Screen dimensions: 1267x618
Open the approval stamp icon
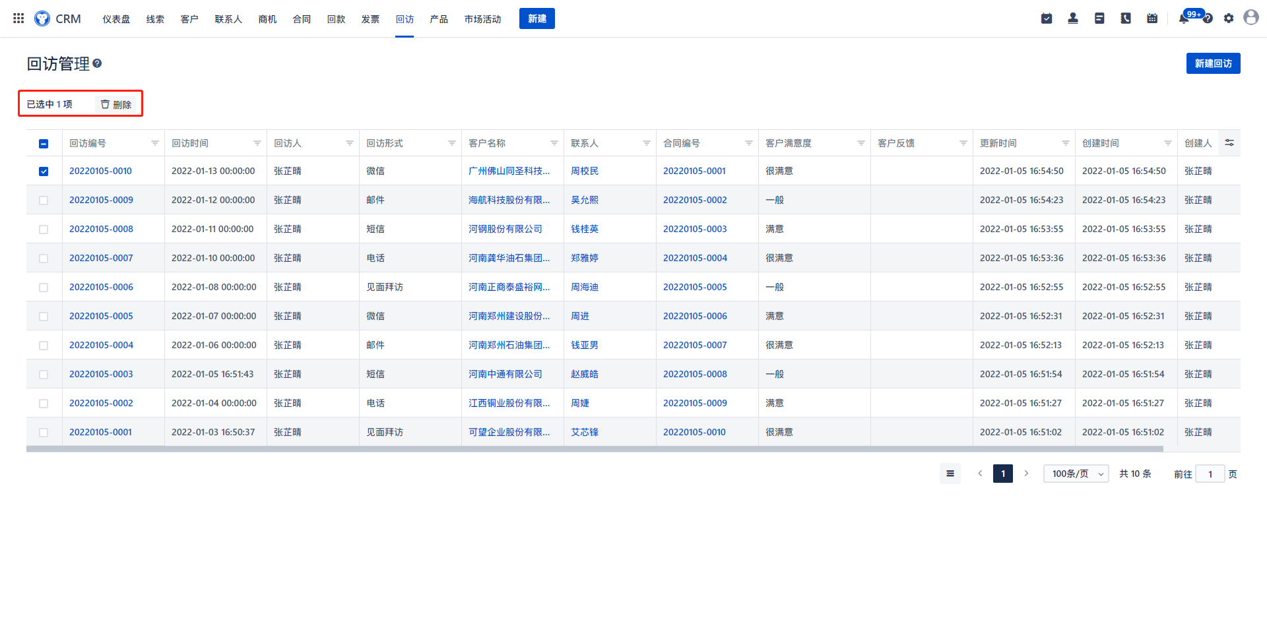(1073, 18)
